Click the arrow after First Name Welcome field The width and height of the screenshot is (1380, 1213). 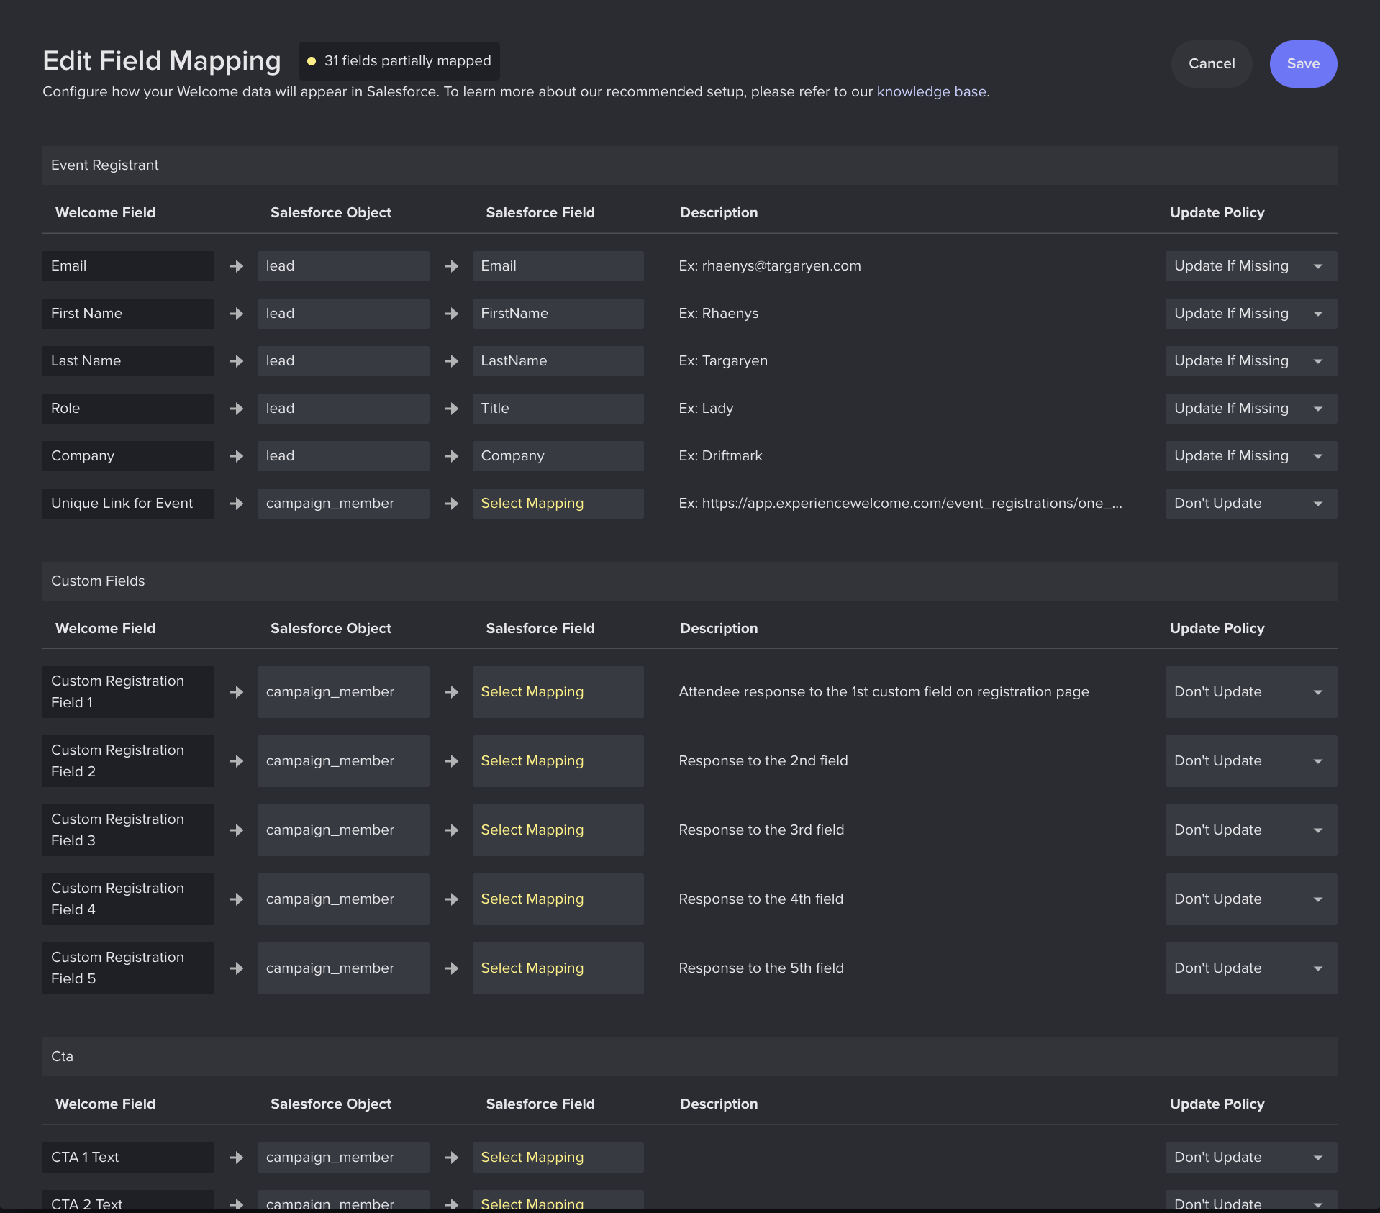tap(236, 314)
